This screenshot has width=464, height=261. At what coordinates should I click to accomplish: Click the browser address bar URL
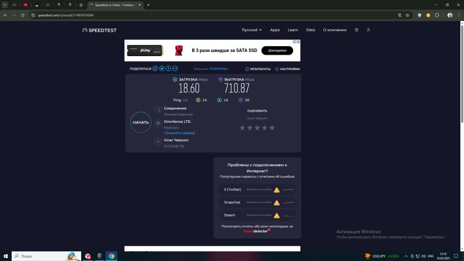pos(66,15)
